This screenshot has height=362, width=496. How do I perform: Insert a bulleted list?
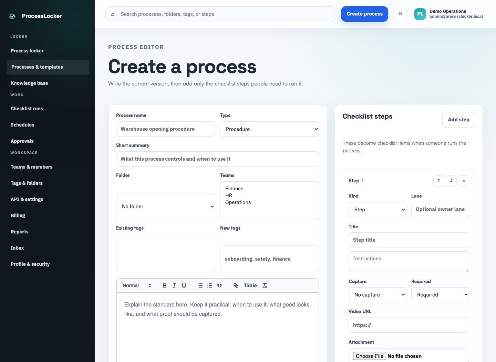coord(200,285)
